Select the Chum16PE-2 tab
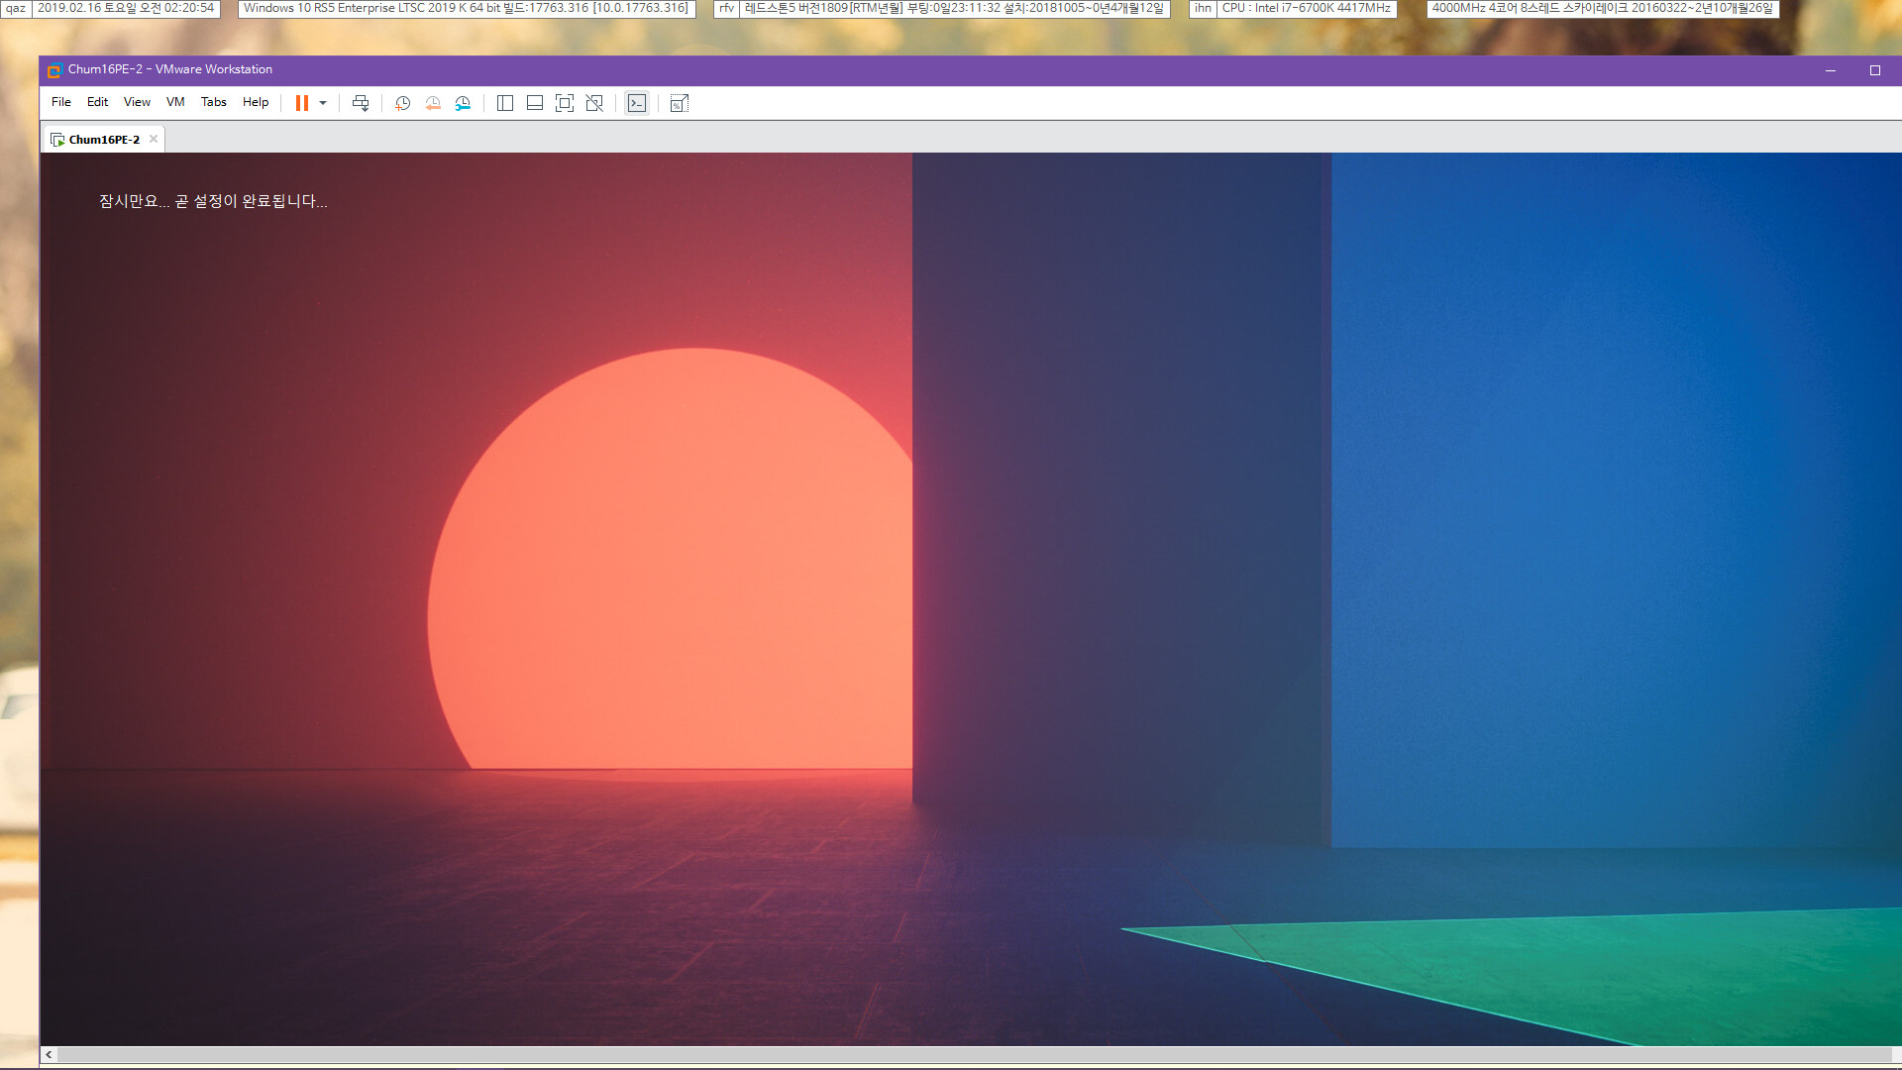 click(102, 139)
